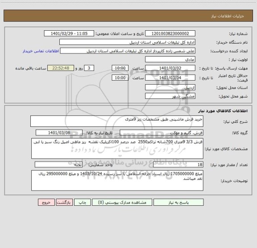Click the شماره نیاز label
Viewport: 257px width, 248px height.
click(x=238, y=34)
